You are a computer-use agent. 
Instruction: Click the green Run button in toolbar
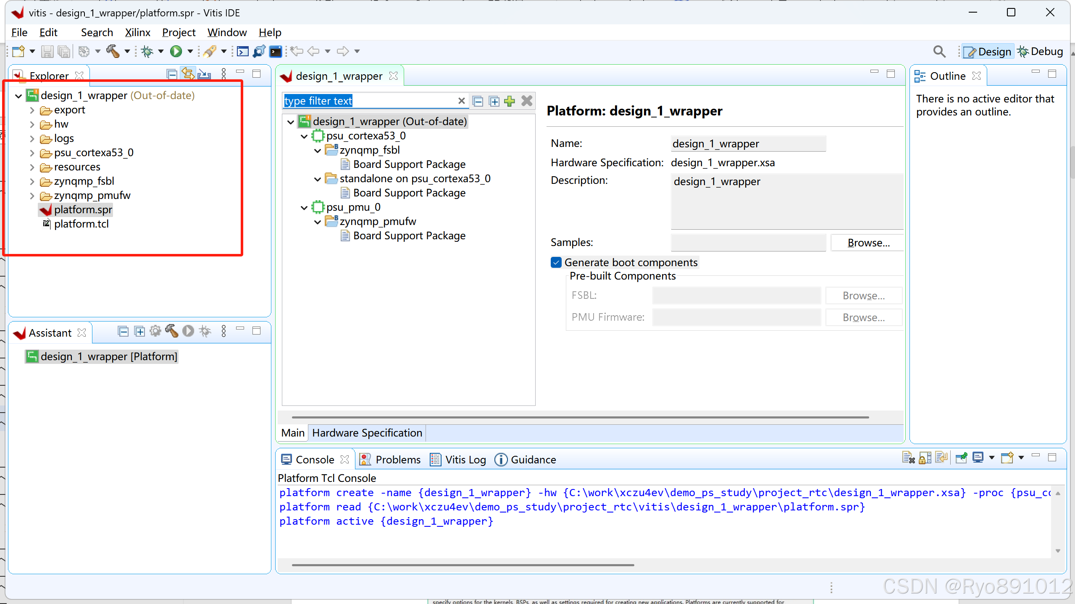click(x=176, y=51)
